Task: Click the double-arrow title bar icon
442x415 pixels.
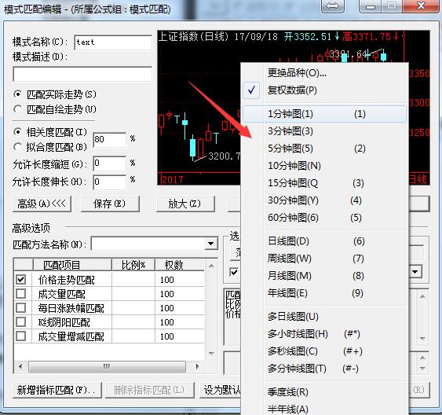Action: point(333,6)
